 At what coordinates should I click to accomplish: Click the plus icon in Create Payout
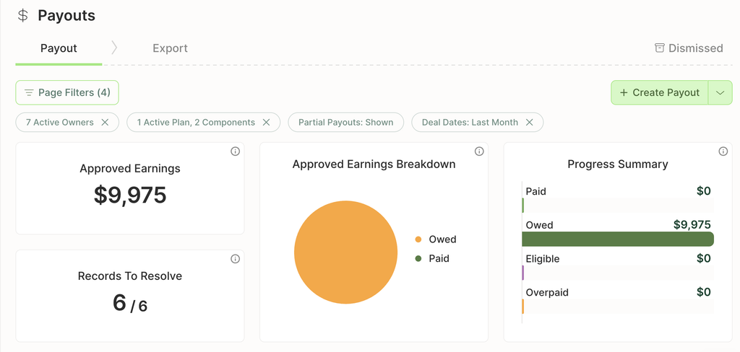pos(624,93)
